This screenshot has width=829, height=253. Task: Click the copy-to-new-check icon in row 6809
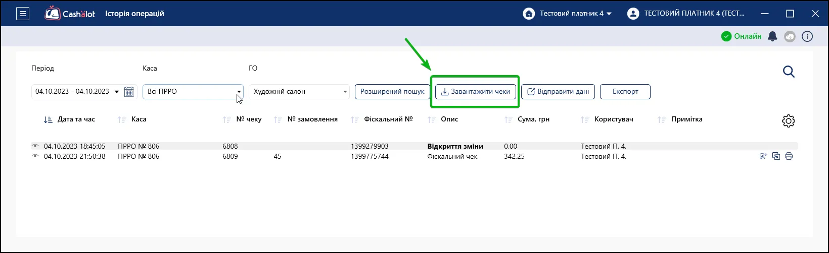click(x=776, y=156)
